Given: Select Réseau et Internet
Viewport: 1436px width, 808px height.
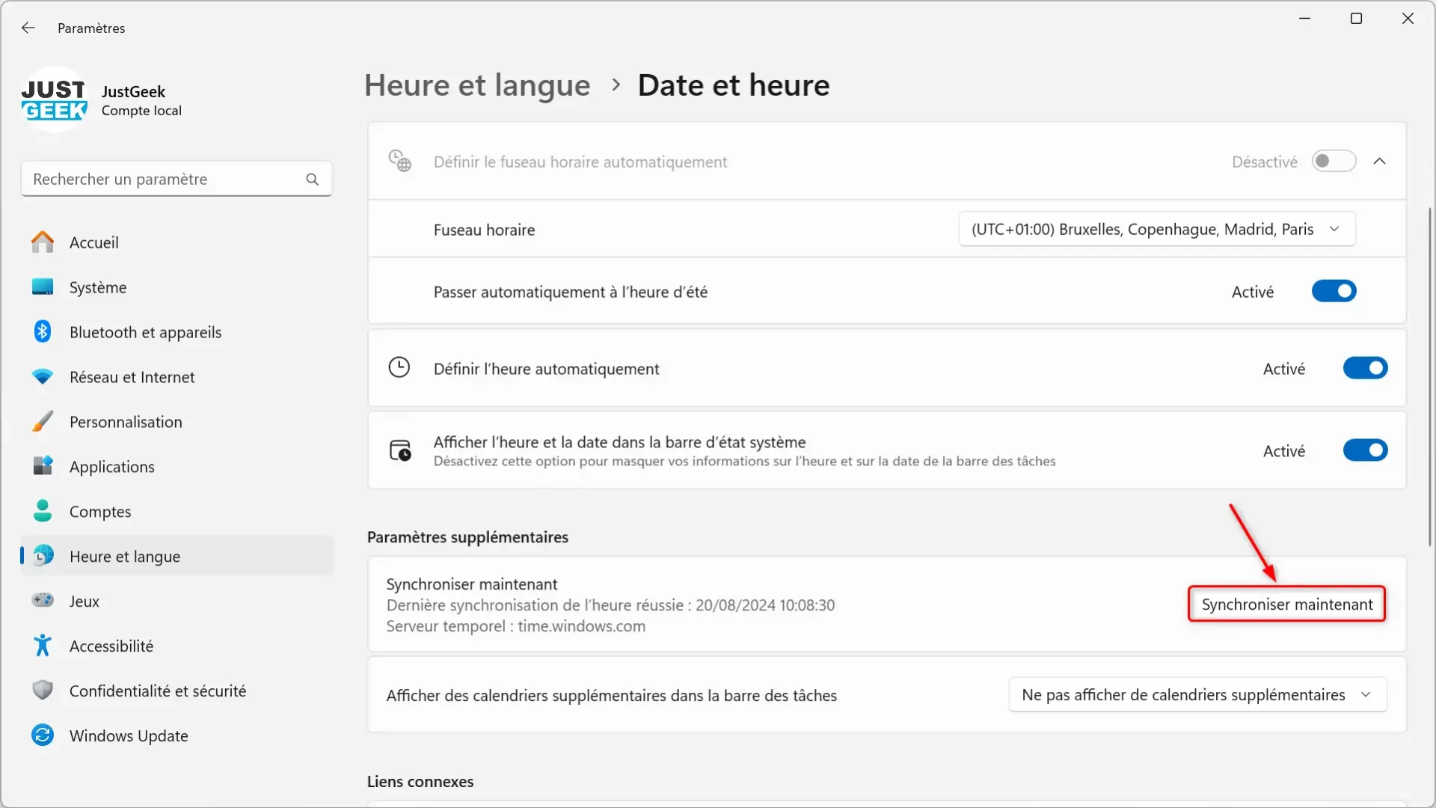Looking at the screenshot, I should pyautogui.click(x=177, y=377).
